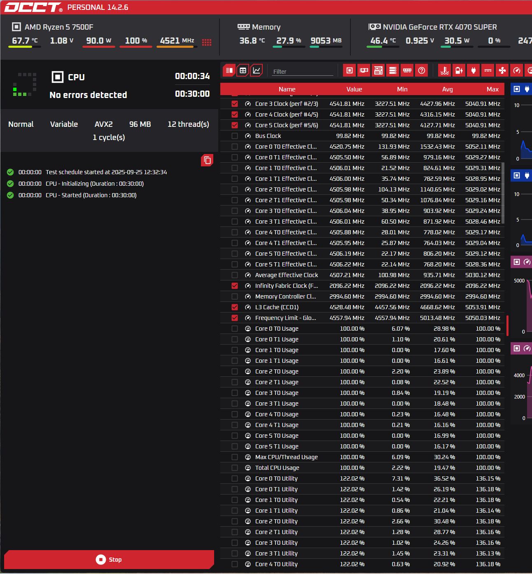Uncheck L3 Cache (CCD1) checkbox
This screenshot has height=574, width=532.
235,307
